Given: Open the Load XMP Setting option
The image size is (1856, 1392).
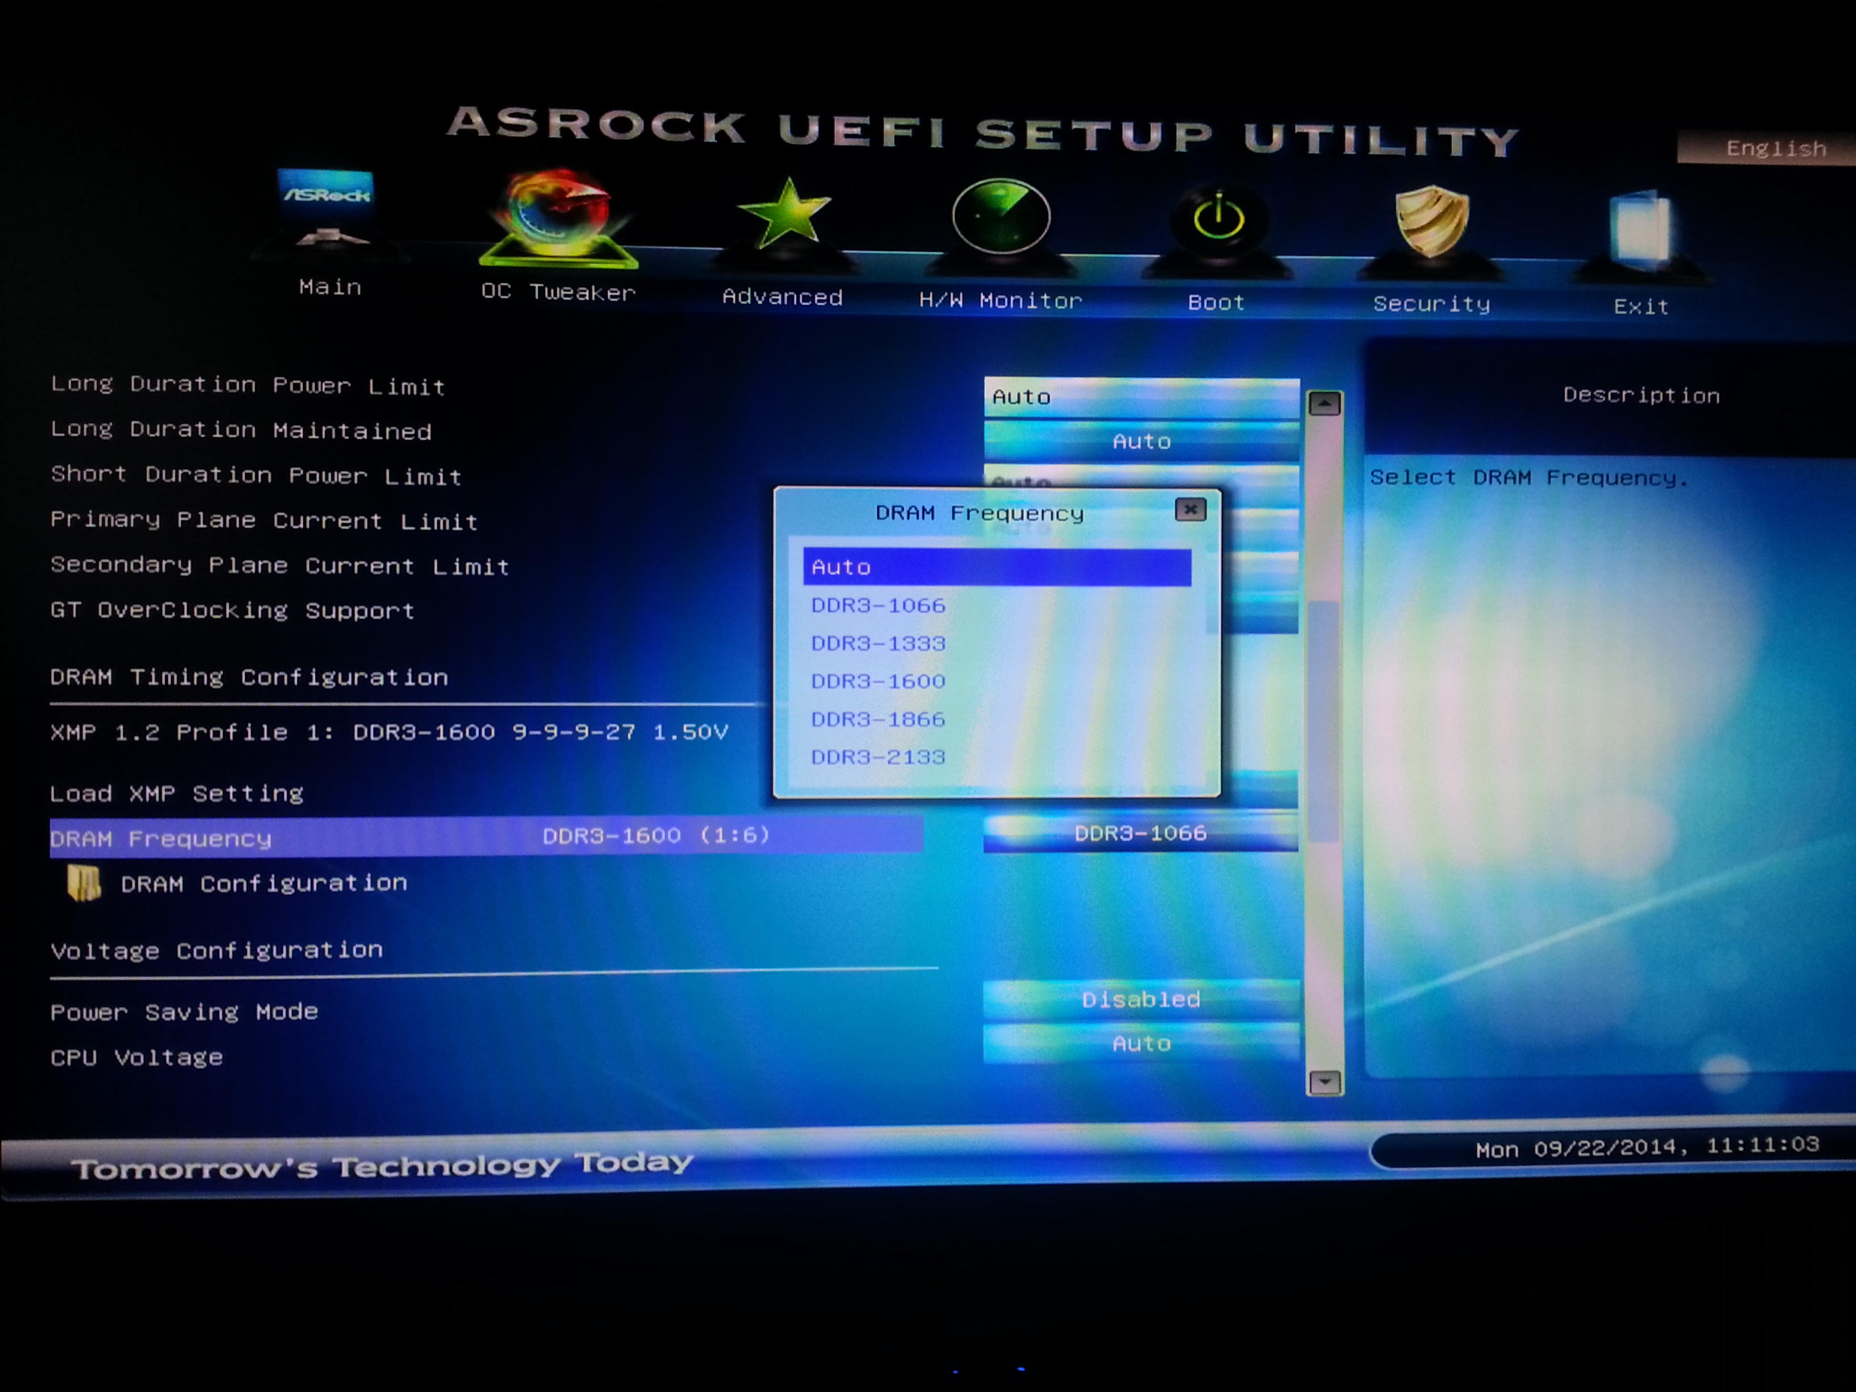Looking at the screenshot, I should pos(177,793).
